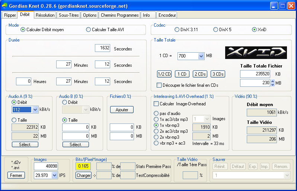Enable Découper le fichier final en CDs

click(x=159, y=85)
